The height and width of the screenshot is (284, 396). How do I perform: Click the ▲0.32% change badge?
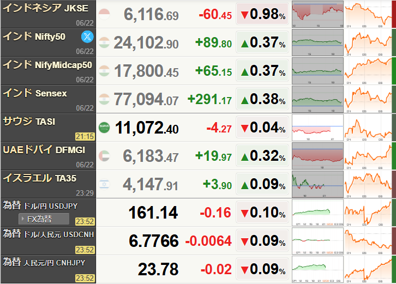(x=262, y=155)
